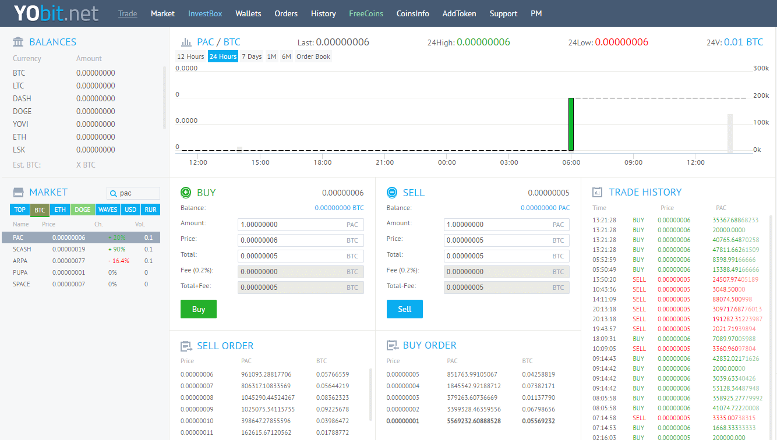The height and width of the screenshot is (440, 777).
Task: Go to InvestBox page
Action: 205,13
